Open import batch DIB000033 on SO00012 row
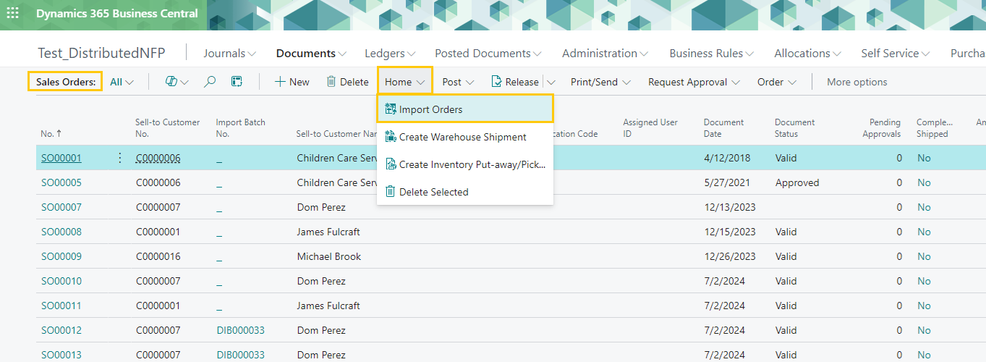This screenshot has height=362, width=986. coord(241,330)
